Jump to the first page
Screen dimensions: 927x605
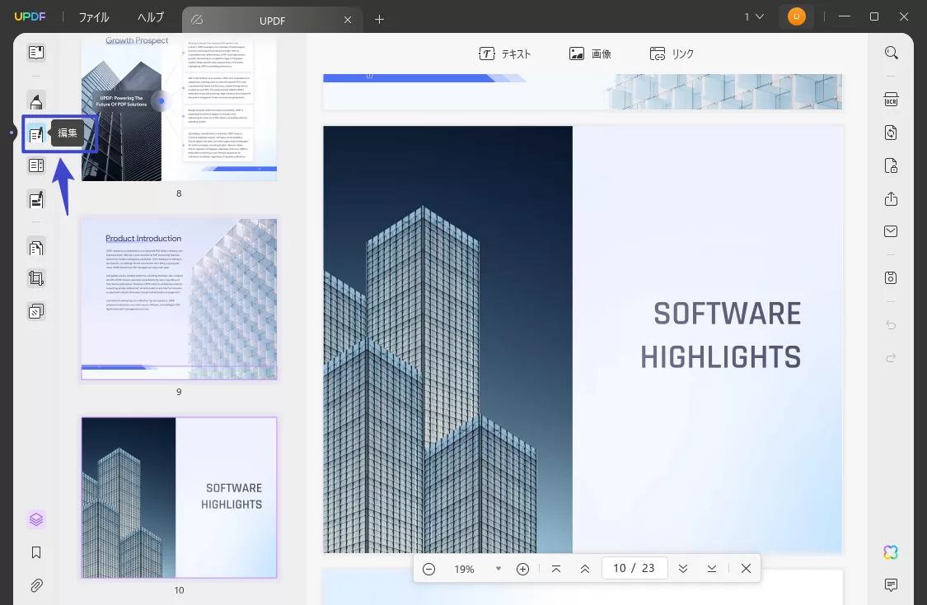click(x=556, y=568)
